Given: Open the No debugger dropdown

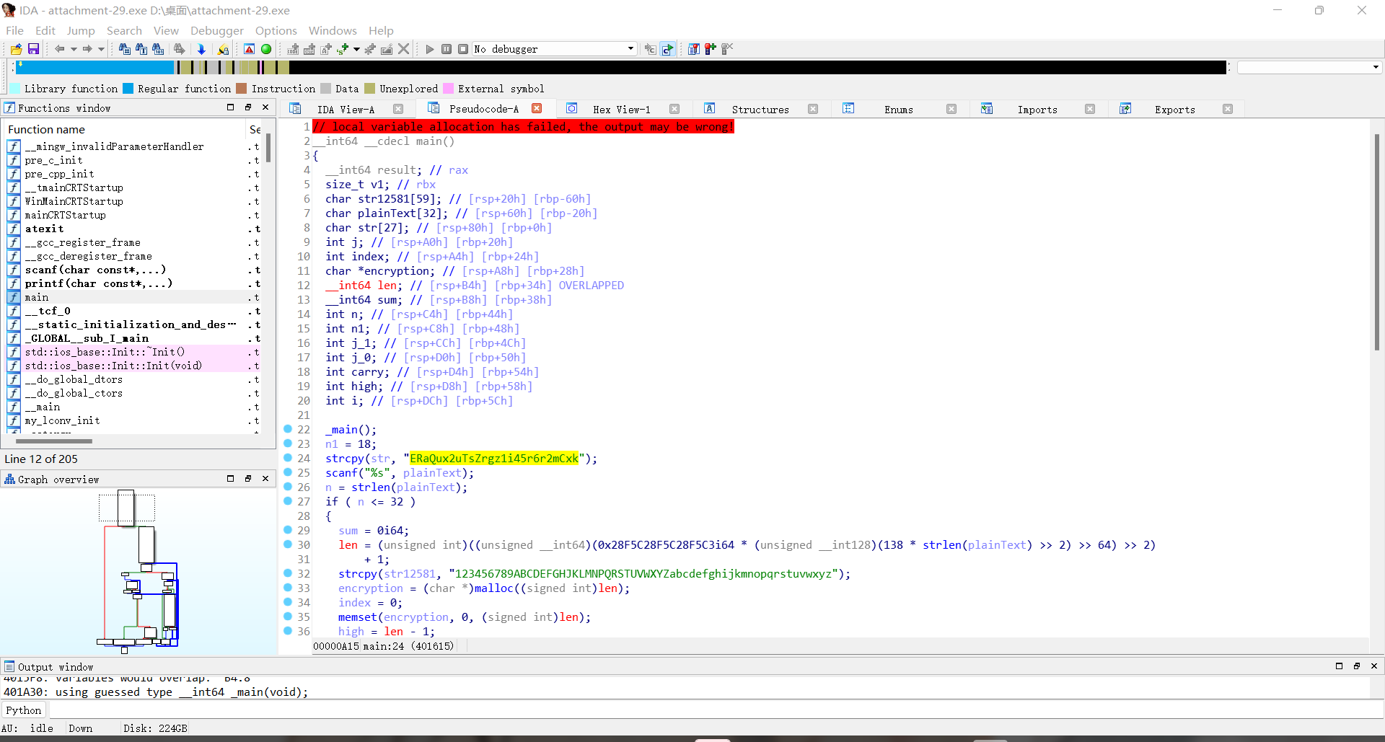Looking at the screenshot, I should point(554,49).
